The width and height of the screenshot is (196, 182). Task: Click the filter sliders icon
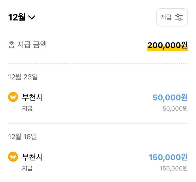pos(179,17)
